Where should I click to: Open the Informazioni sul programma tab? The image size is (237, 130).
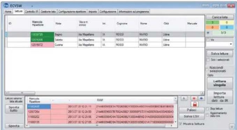click(x=134, y=11)
